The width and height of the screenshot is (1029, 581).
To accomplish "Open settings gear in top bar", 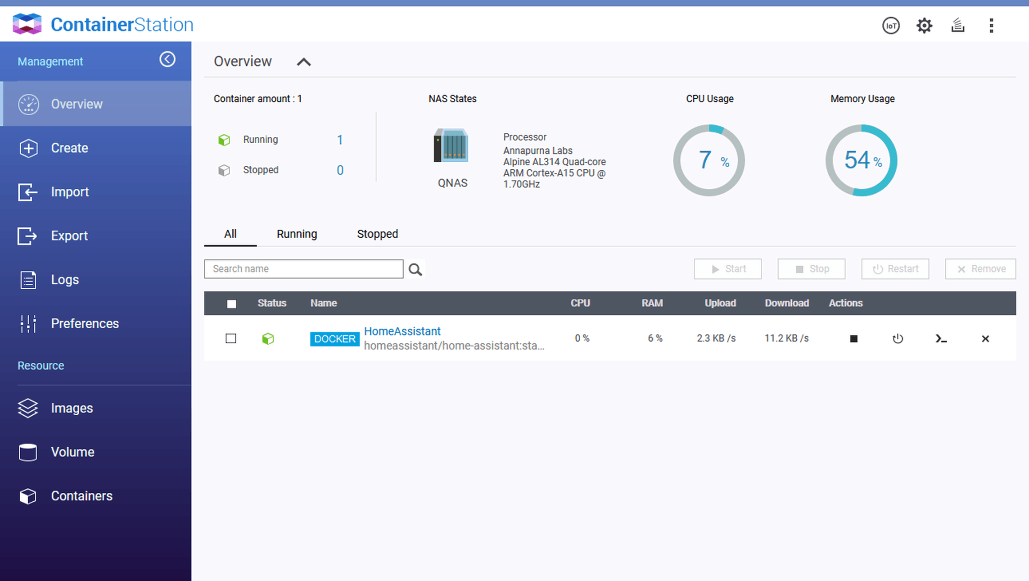I will click(924, 26).
